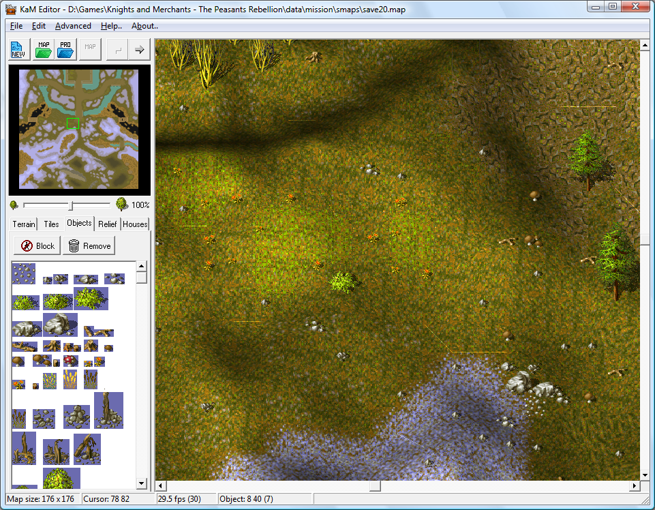The height and width of the screenshot is (510, 655).
Task: Choose flat rubble stones object
Action: 44,419
